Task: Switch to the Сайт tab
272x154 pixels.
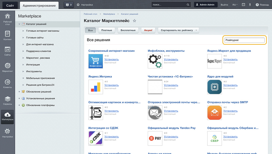Action: tap(10, 5)
